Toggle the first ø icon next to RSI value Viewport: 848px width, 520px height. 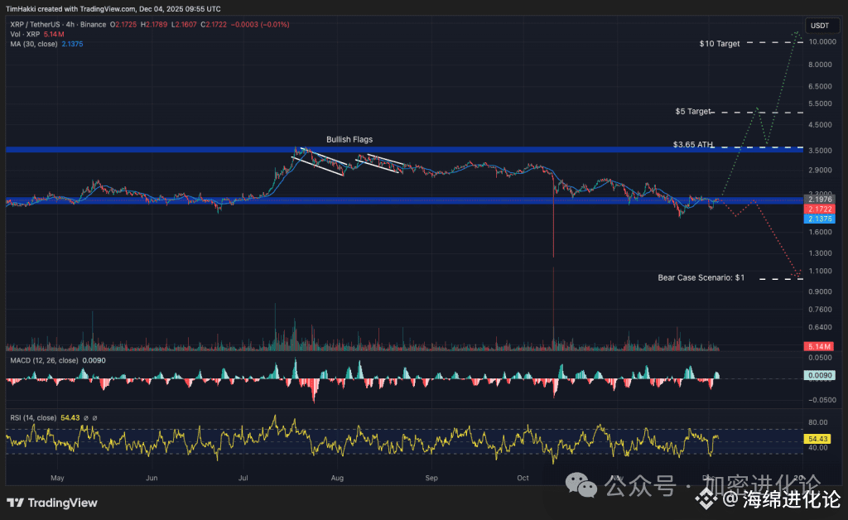tap(86, 417)
